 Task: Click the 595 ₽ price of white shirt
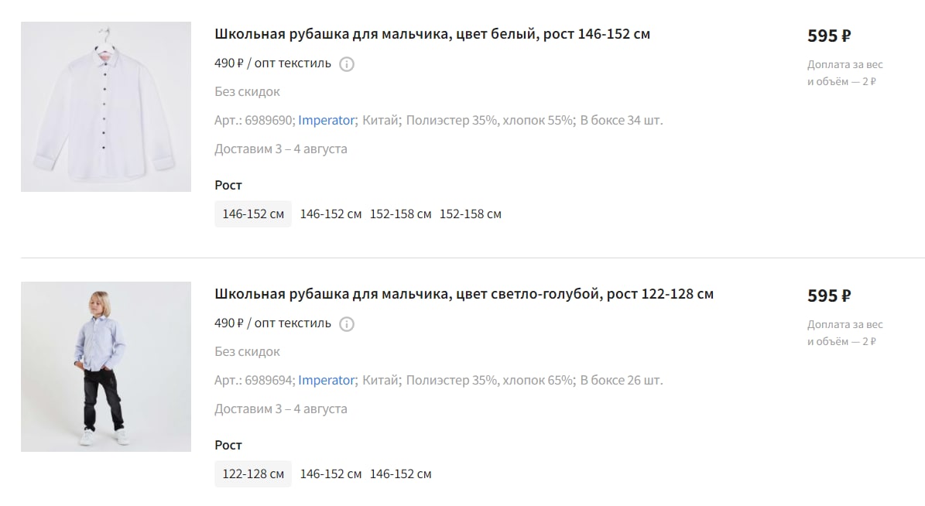pyautogui.click(x=830, y=36)
